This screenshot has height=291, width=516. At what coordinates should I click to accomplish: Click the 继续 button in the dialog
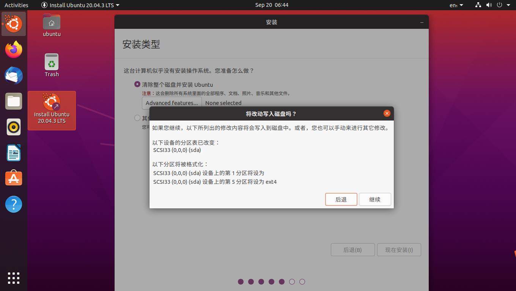[x=374, y=199]
